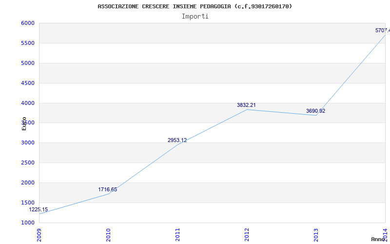Click the chart title ASSOCIAZIONE CRESCERE INSIEME PEDAGOGIA
The height and width of the screenshot is (244, 390).
195,6
